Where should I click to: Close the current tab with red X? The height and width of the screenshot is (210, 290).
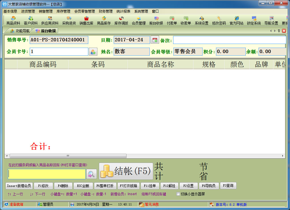[284, 31]
